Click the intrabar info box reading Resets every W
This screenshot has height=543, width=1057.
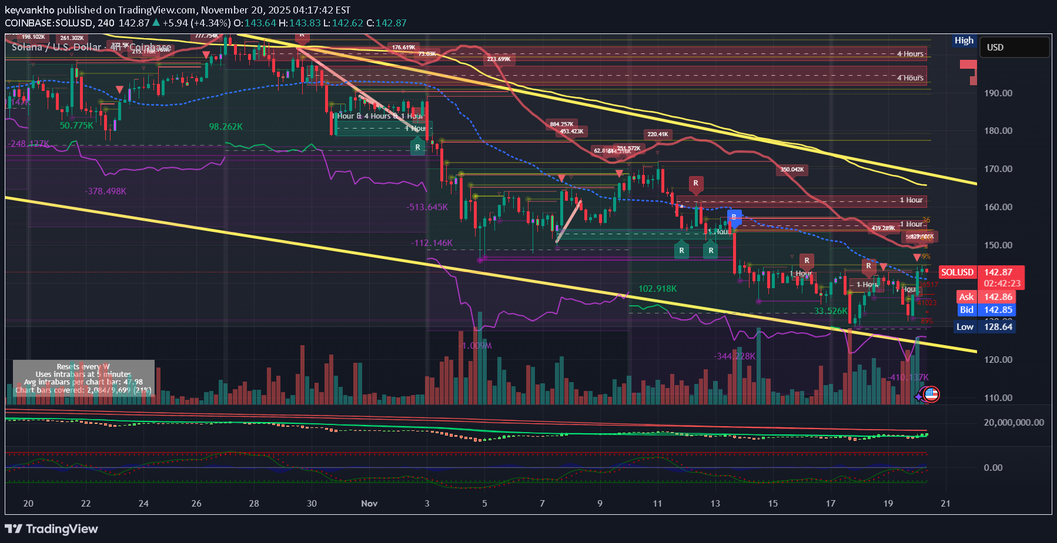[83, 378]
